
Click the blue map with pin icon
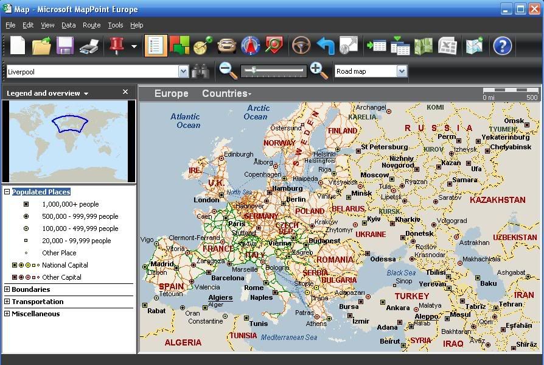[474, 46]
